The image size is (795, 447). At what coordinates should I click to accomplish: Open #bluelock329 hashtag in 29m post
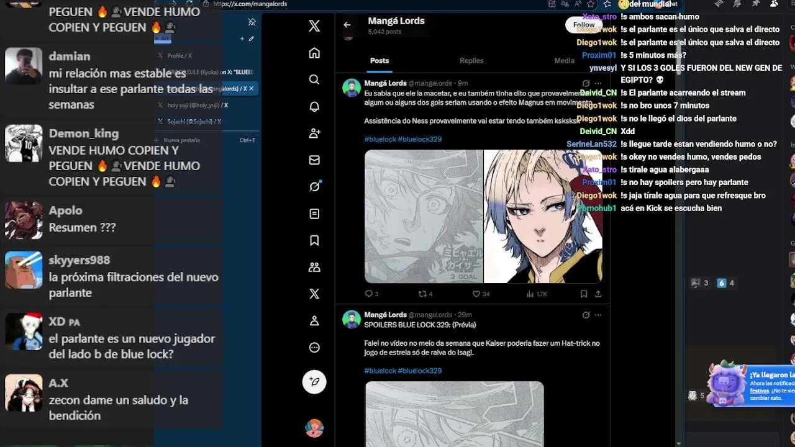420,371
